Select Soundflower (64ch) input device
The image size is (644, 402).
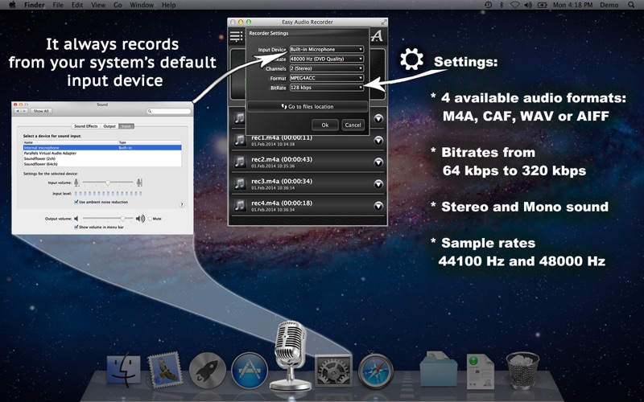click(102, 164)
